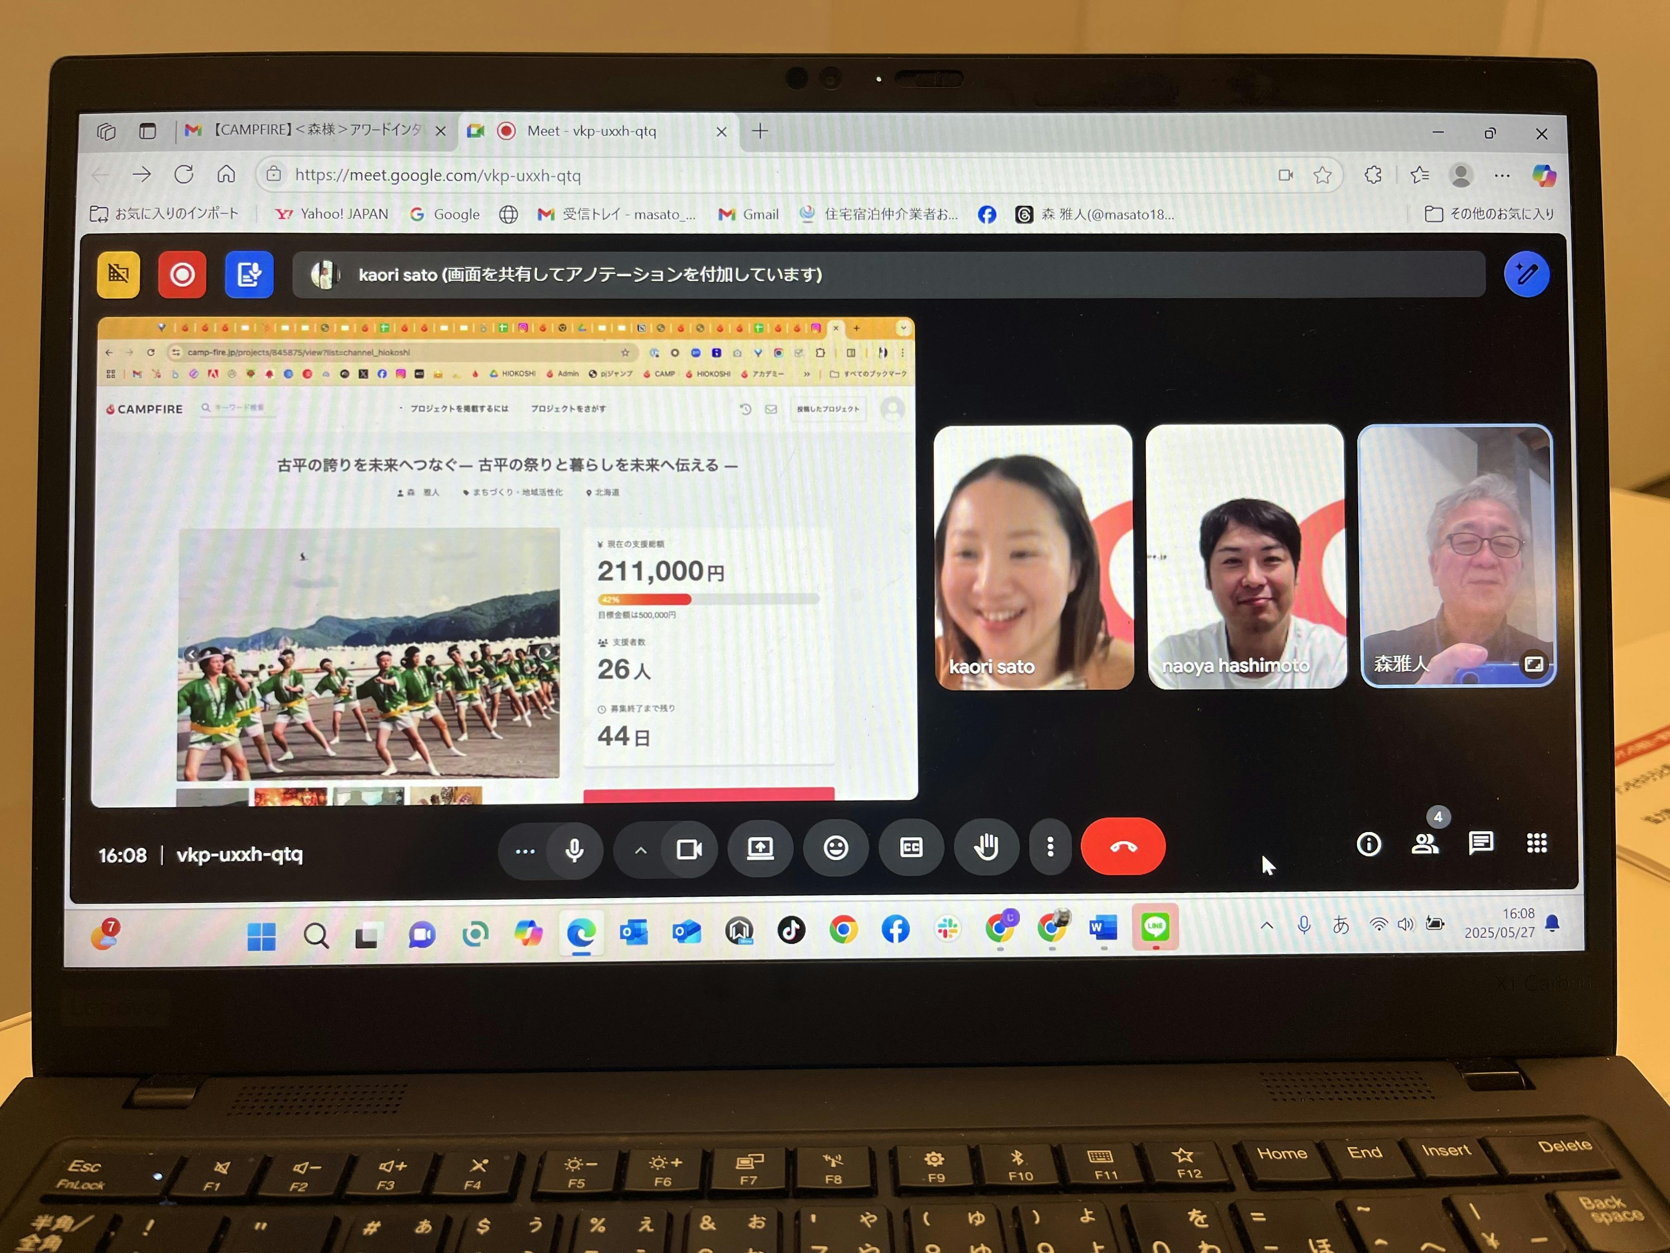Viewport: 1670px width, 1253px height.
Task: Open the meeting details info icon
Action: 1368,844
